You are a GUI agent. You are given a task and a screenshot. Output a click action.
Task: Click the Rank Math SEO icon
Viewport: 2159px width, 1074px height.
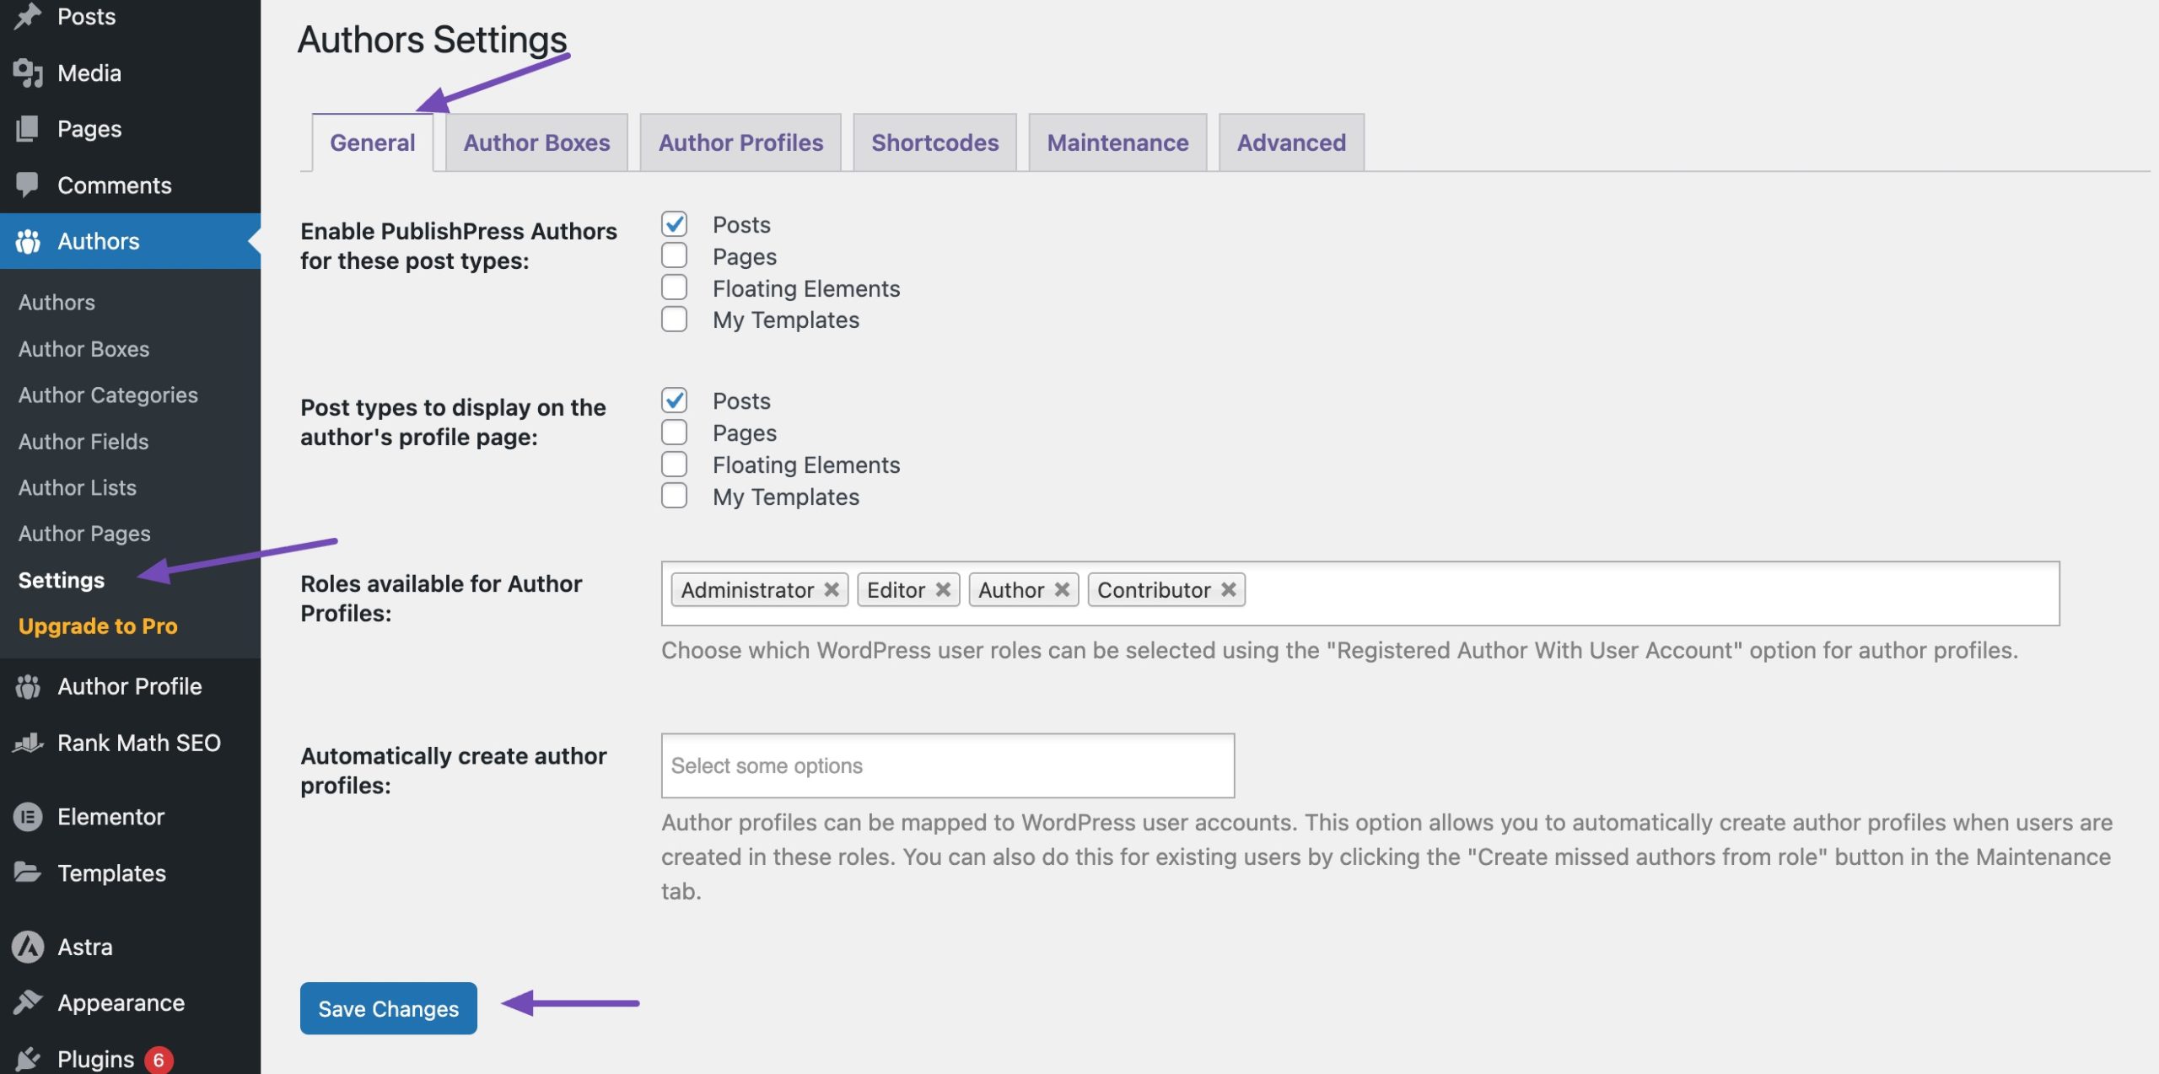coord(28,743)
